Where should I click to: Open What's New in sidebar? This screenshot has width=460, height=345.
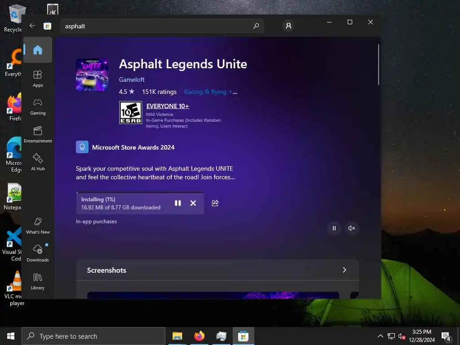38,226
